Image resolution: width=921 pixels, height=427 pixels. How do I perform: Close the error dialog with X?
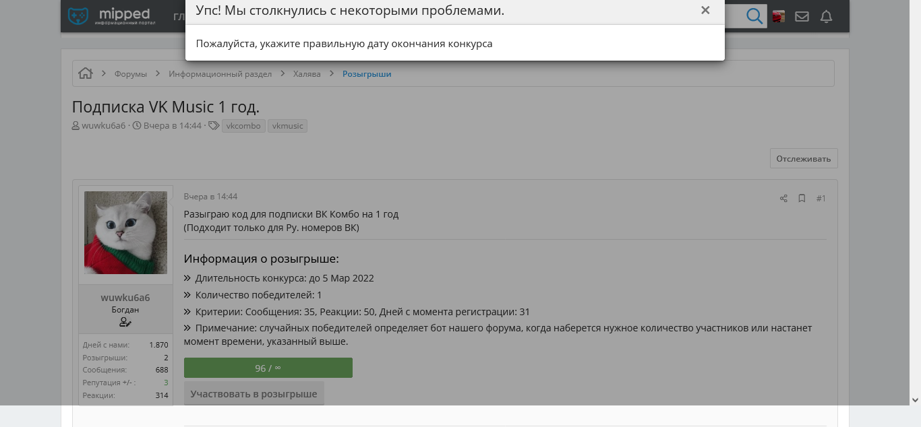705,10
